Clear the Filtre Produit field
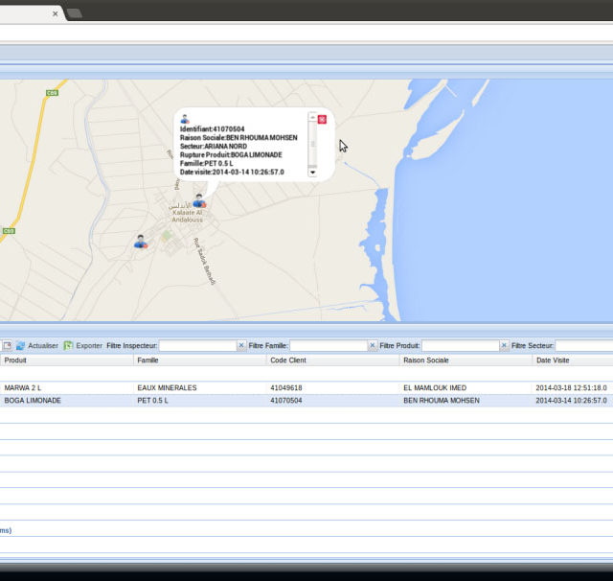This screenshot has height=581, width=613. pyautogui.click(x=504, y=345)
